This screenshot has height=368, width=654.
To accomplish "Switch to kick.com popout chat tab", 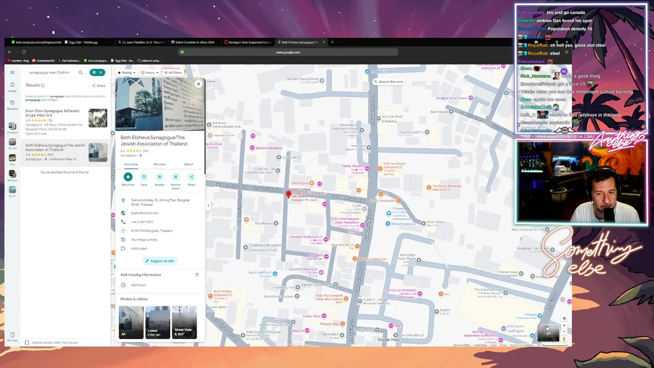I will point(36,42).
